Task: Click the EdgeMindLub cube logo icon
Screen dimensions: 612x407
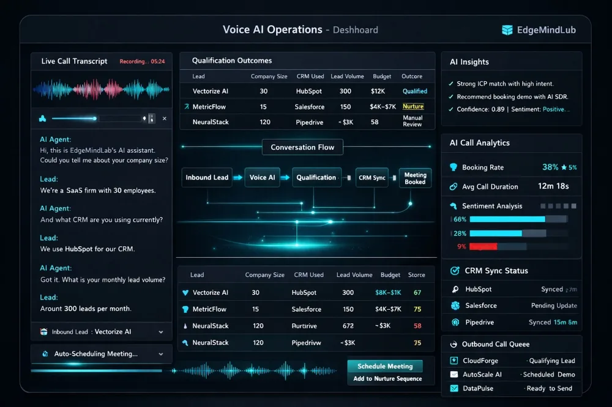Action: [507, 30]
